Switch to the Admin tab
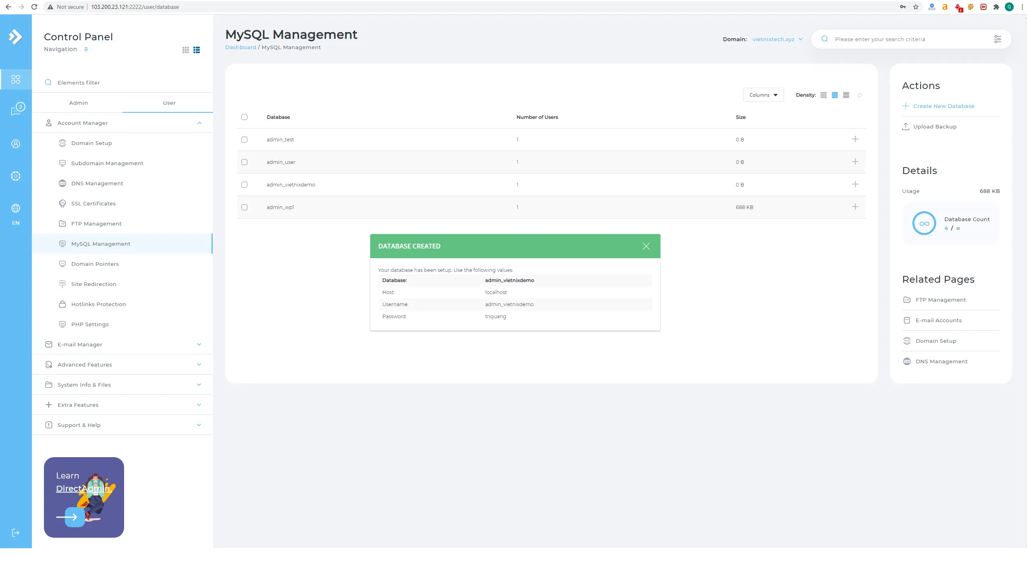The width and height of the screenshot is (1027, 580). pyautogui.click(x=79, y=103)
